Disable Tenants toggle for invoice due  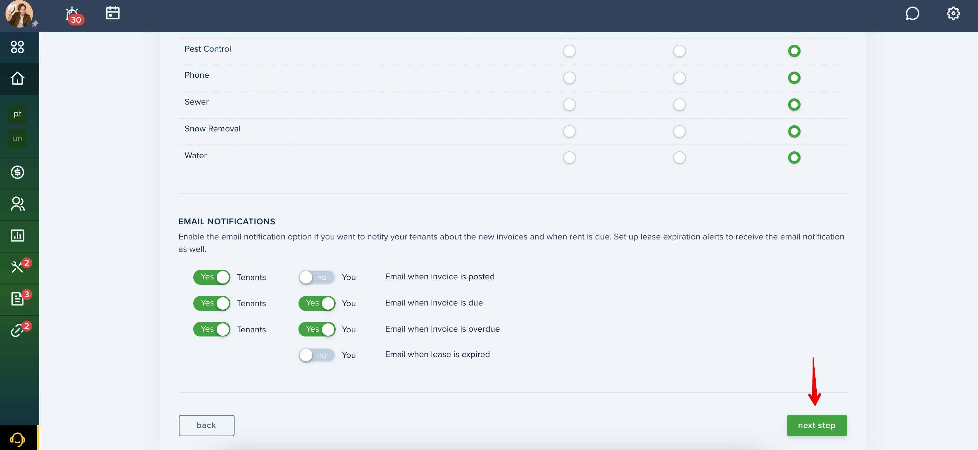(212, 303)
